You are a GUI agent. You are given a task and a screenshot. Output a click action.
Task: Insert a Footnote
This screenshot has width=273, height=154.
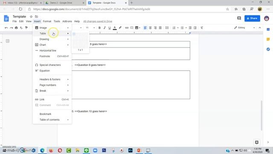click(x=52, y=56)
